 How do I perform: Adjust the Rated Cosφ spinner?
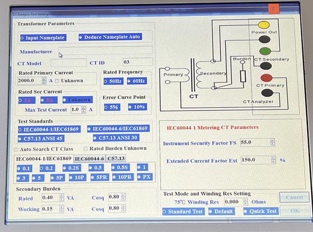[123, 197]
